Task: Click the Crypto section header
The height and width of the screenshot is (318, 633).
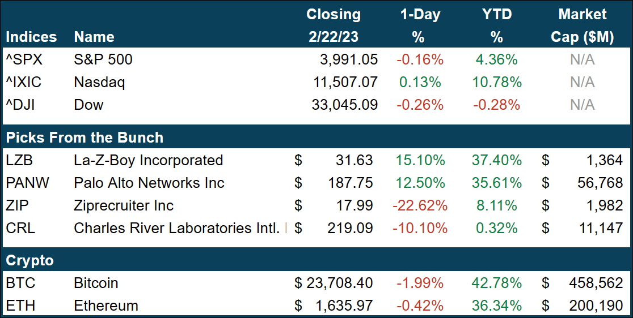Action: [29, 261]
